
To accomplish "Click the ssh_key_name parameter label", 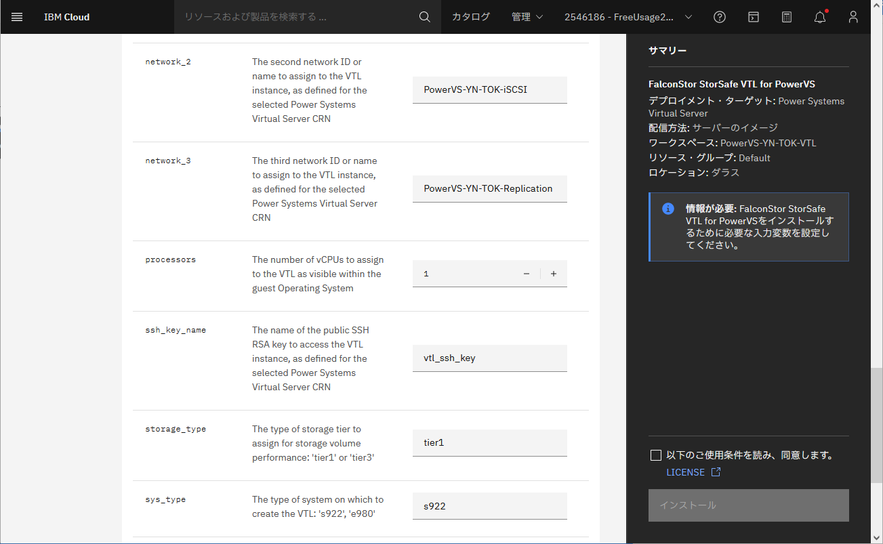I will (176, 330).
